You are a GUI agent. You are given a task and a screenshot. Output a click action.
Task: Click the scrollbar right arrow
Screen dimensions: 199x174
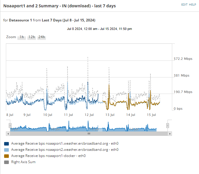170,134
